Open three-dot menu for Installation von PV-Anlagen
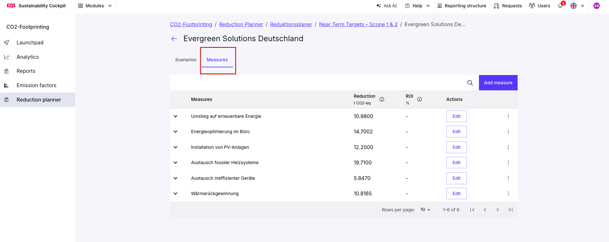This screenshot has width=609, height=242. [508, 147]
